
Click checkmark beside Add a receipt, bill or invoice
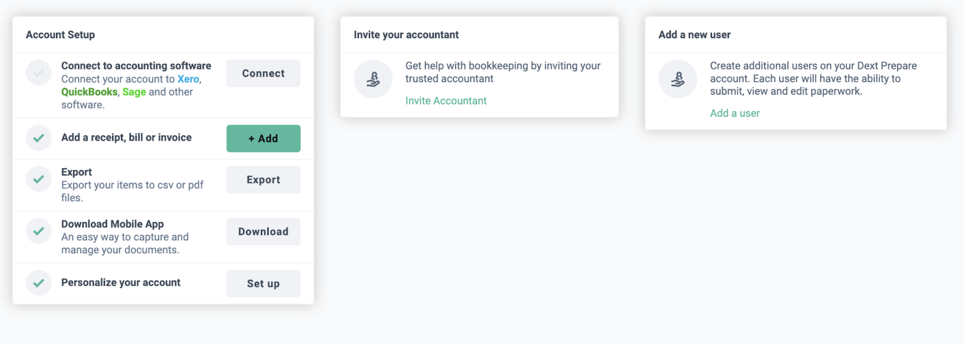39,138
